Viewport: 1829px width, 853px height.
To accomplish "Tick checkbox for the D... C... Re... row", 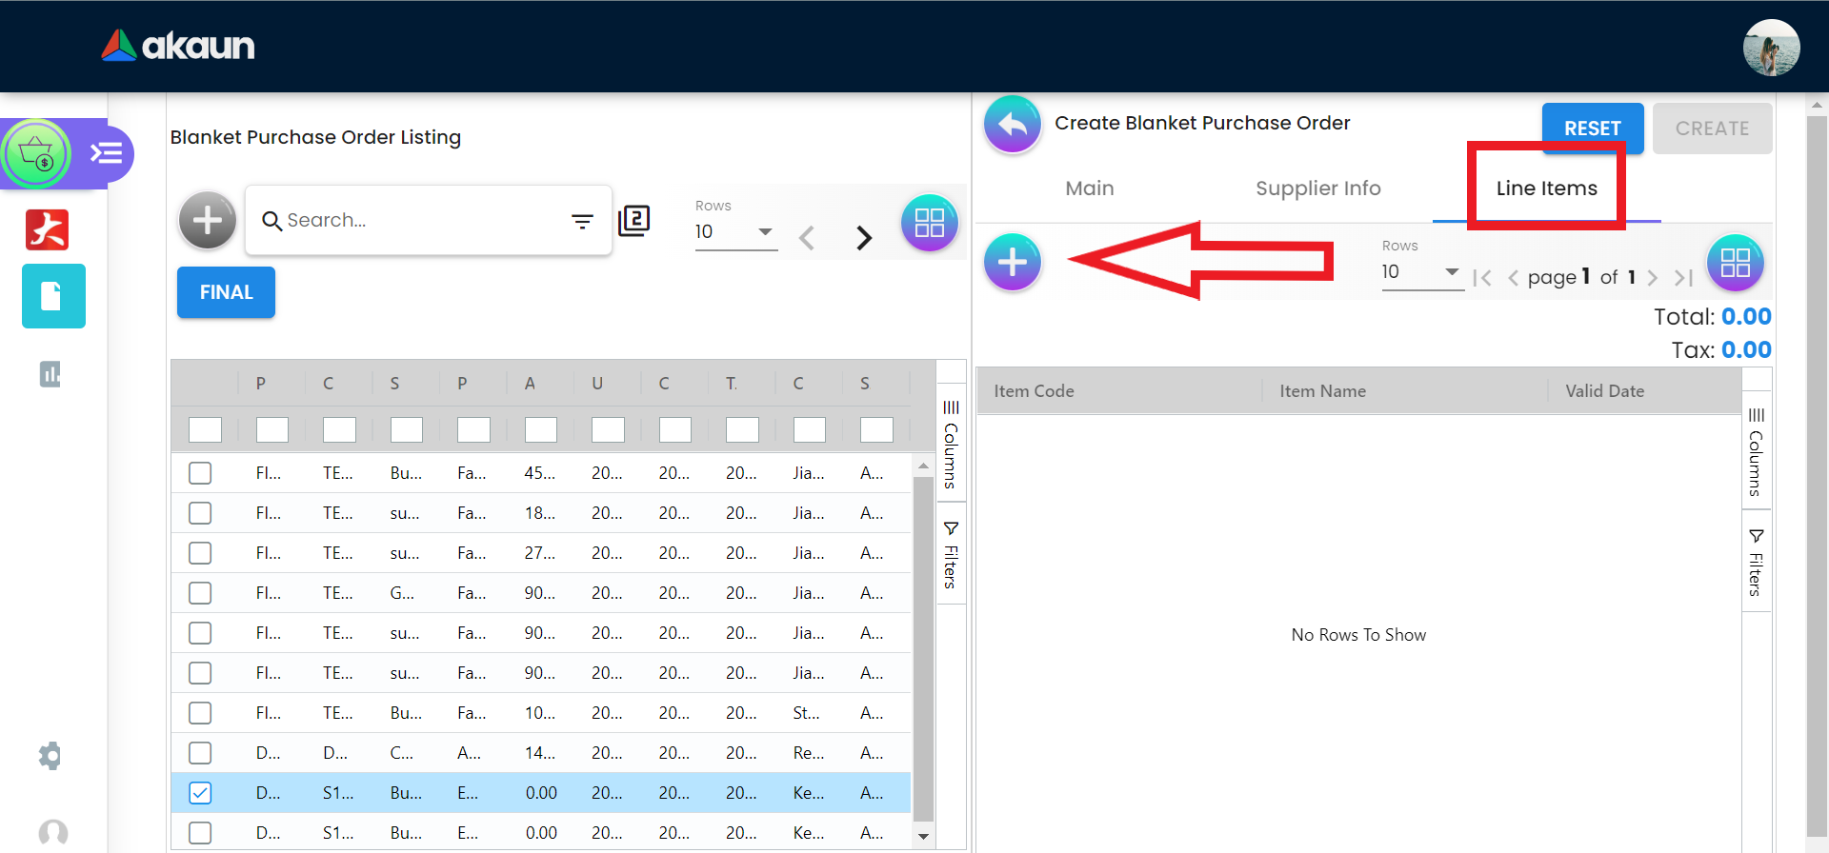I will click(200, 753).
